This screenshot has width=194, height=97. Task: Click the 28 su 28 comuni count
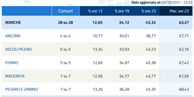tap(65, 23)
